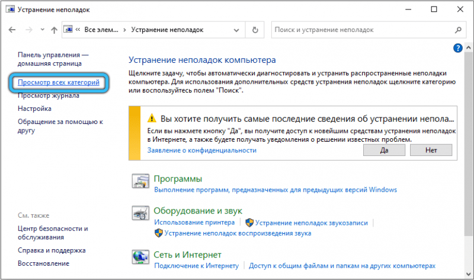Click the magnifier search icon
Viewport: 474px width, 280px height.
point(458,30)
